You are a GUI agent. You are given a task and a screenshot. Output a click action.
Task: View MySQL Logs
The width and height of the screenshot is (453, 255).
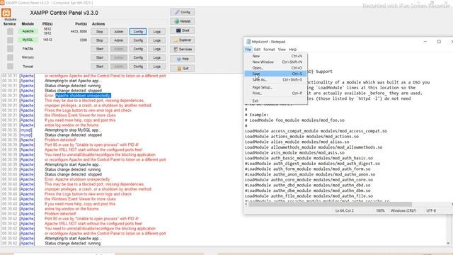(x=157, y=40)
